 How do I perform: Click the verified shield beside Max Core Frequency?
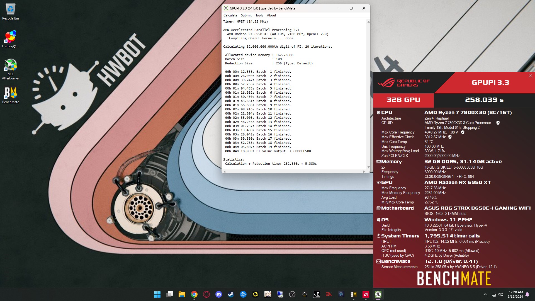click(x=463, y=132)
